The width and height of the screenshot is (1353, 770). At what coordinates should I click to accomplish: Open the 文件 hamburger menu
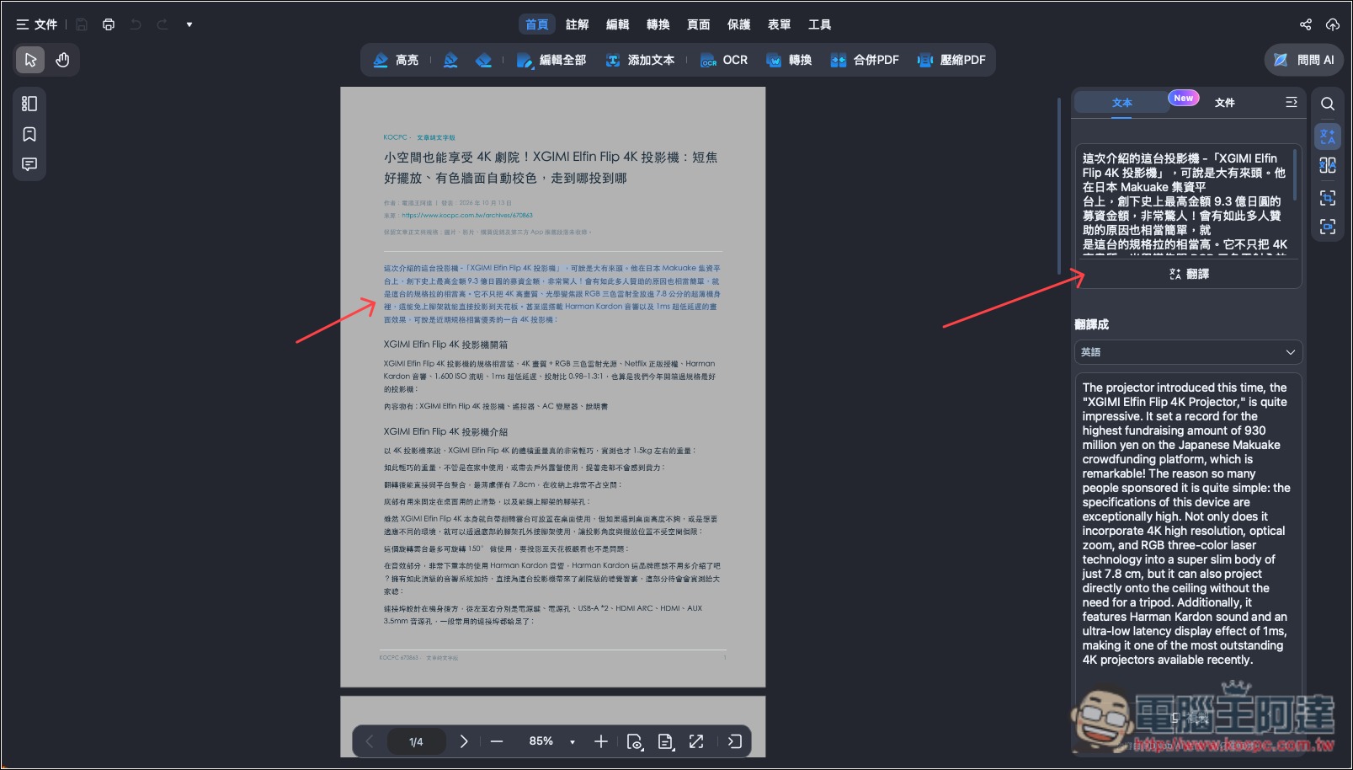click(x=36, y=24)
